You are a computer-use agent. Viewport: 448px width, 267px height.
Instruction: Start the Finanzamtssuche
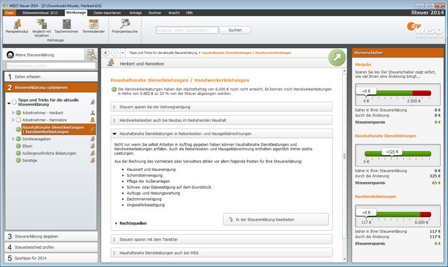tap(124, 26)
